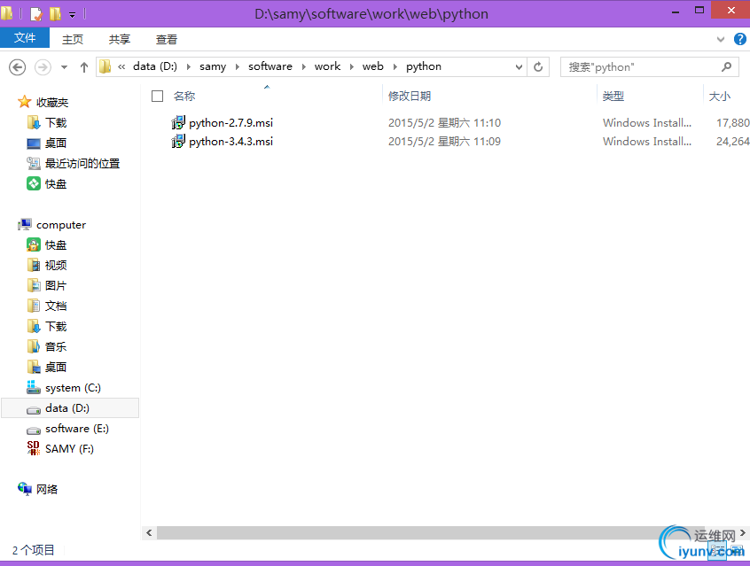Open 文档 documents folder in sidebar
This screenshot has width=750, height=566.
point(56,306)
